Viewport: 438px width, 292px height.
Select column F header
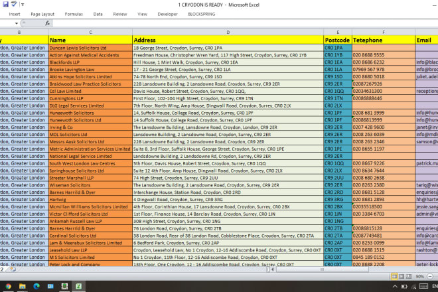384,32
